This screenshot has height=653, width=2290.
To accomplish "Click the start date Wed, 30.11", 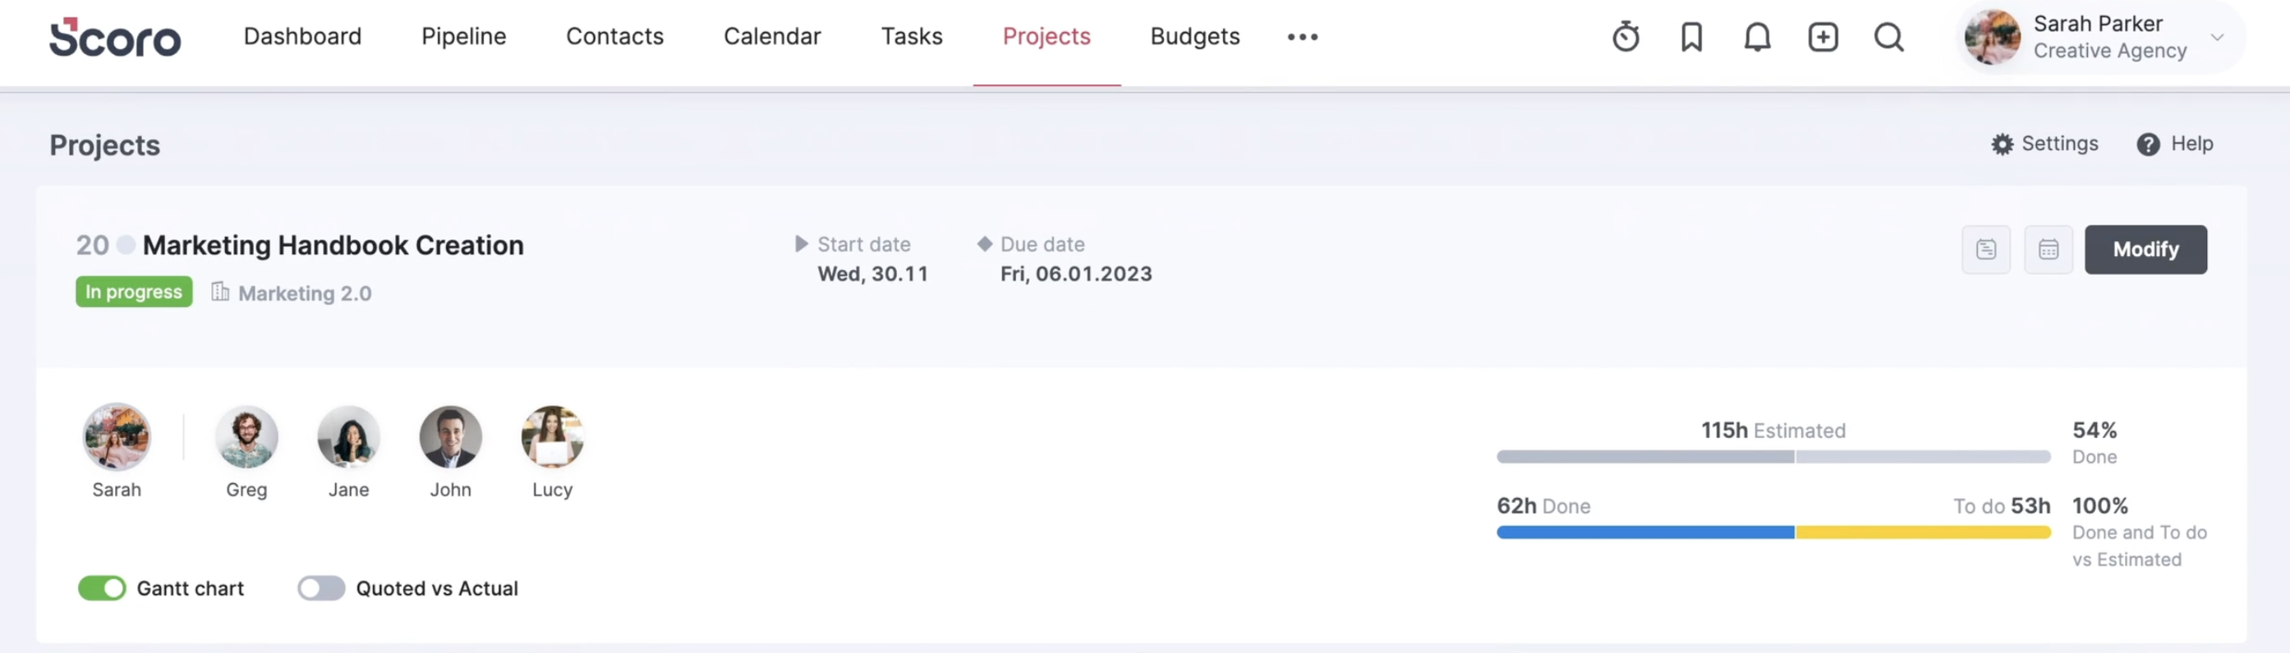I will (x=872, y=275).
